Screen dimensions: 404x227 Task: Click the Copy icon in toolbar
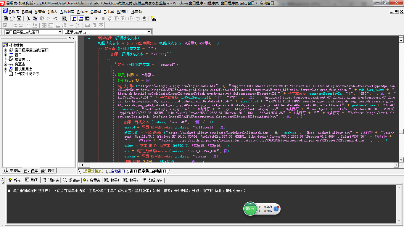coord(35,18)
